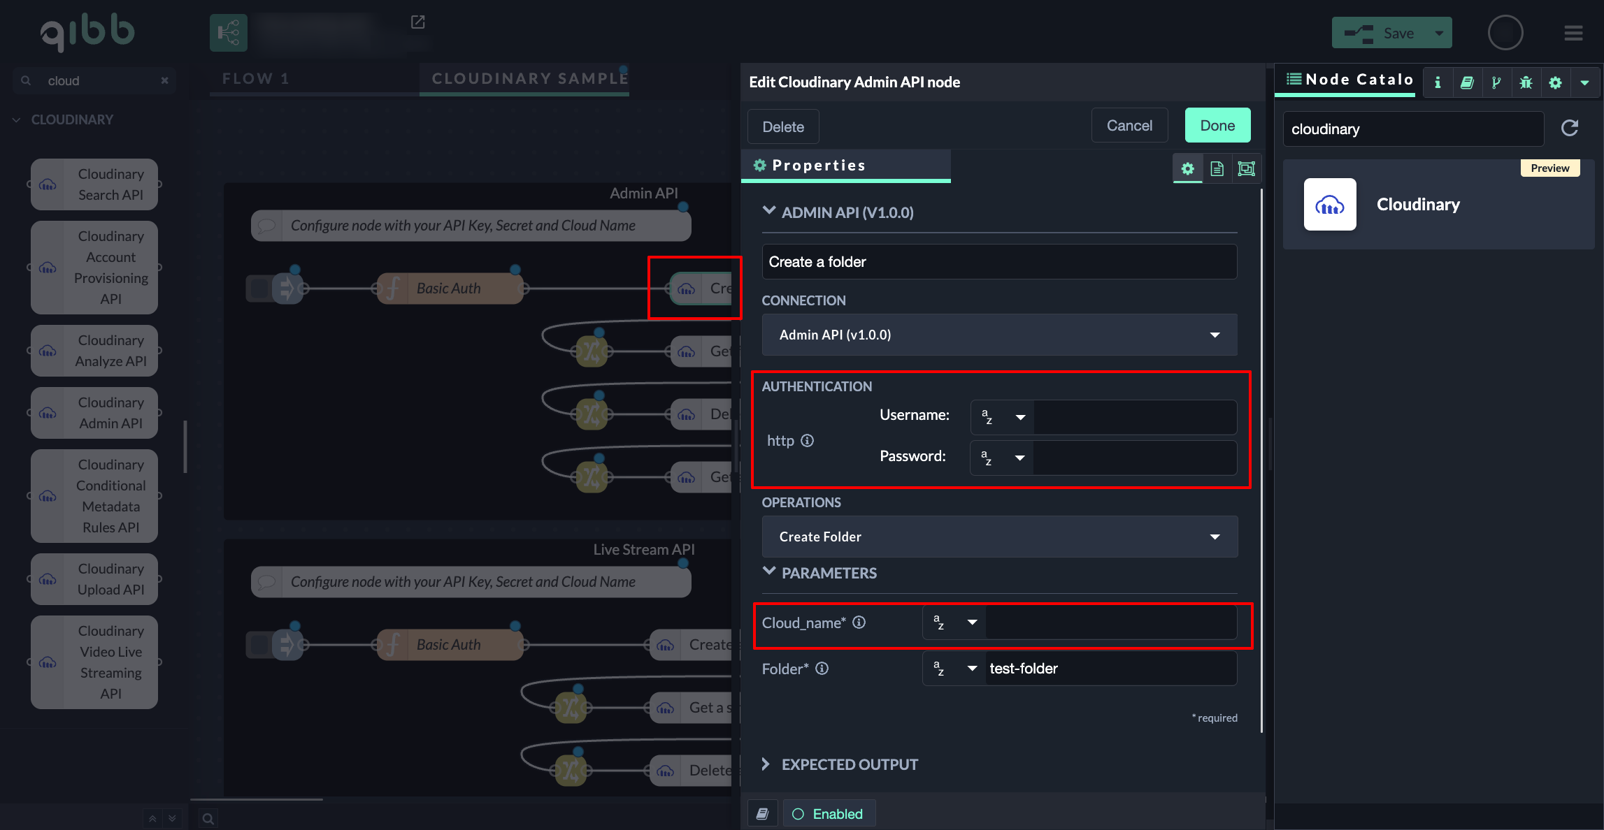Click the node appearance icon
The image size is (1604, 830).
coord(1246,168)
